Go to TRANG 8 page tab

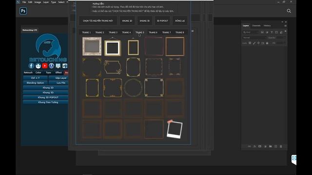pyautogui.click(x=180, y=33)
